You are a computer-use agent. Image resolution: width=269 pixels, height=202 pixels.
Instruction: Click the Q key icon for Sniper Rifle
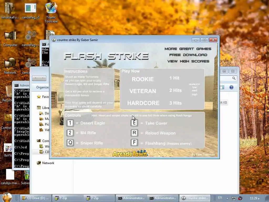point(70,143)
